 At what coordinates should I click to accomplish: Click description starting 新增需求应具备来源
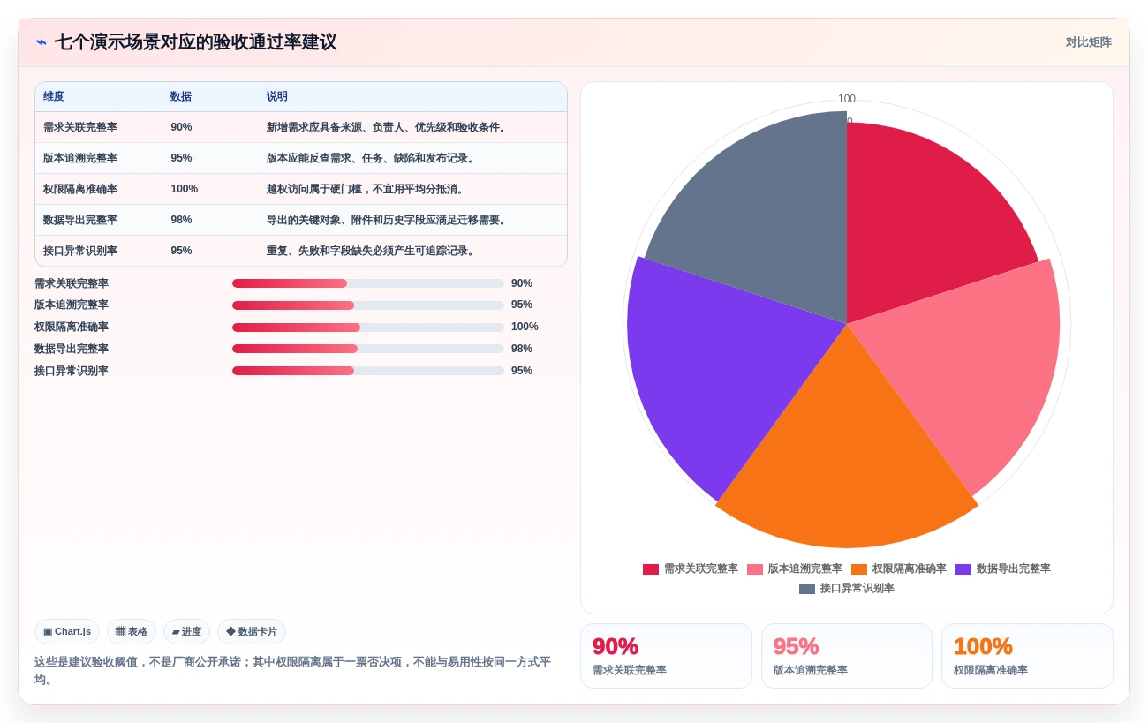click(389, 127)
